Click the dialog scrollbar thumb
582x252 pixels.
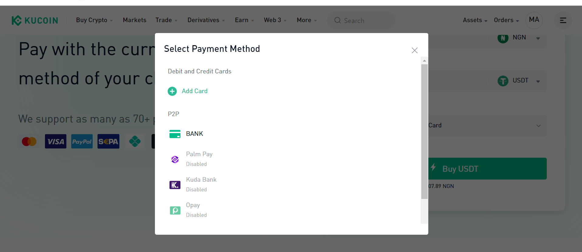(x=424, y=132)
